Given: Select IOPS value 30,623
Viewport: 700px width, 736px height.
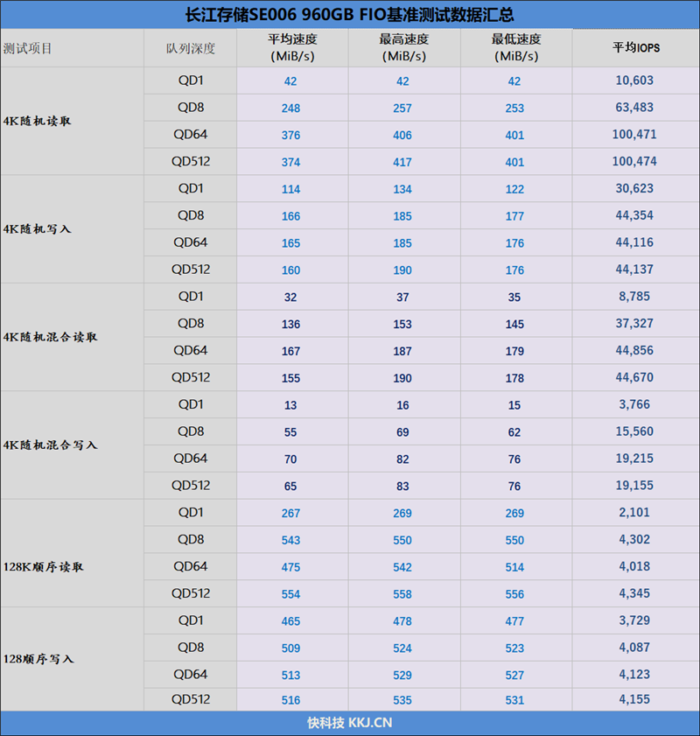Looking at the screenshot, I should pos(634,188).
